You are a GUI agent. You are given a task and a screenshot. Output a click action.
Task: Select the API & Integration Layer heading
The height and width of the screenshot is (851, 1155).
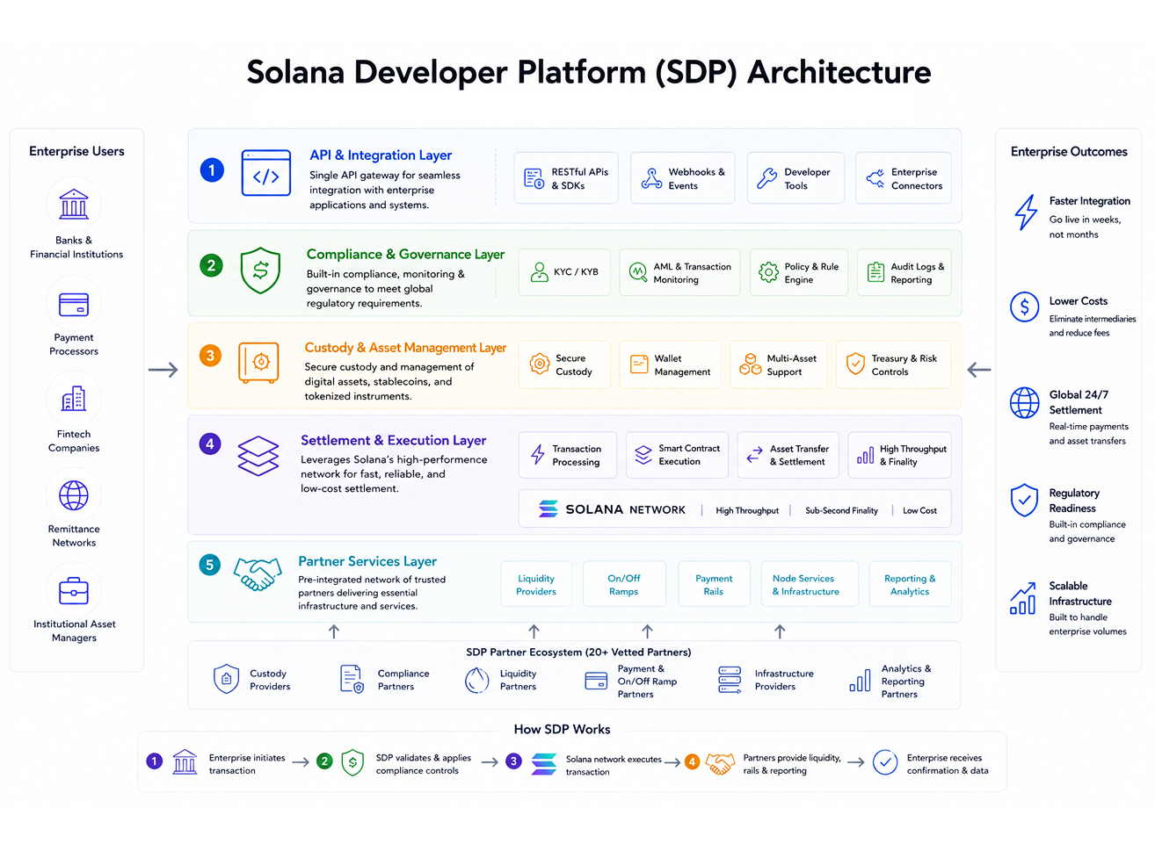381,155
